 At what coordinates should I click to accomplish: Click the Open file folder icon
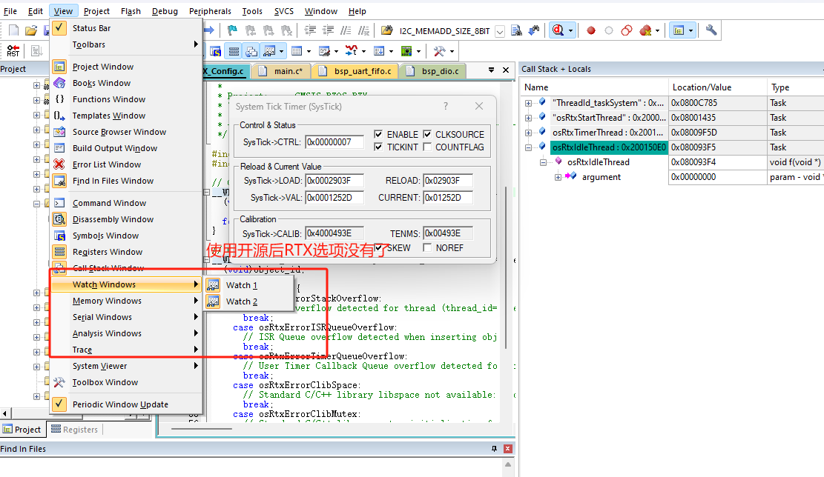tap(31, 31)
